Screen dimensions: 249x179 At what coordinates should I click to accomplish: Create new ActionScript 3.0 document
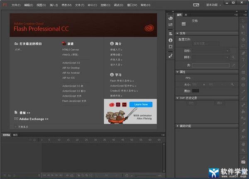(x=71, y=63)
